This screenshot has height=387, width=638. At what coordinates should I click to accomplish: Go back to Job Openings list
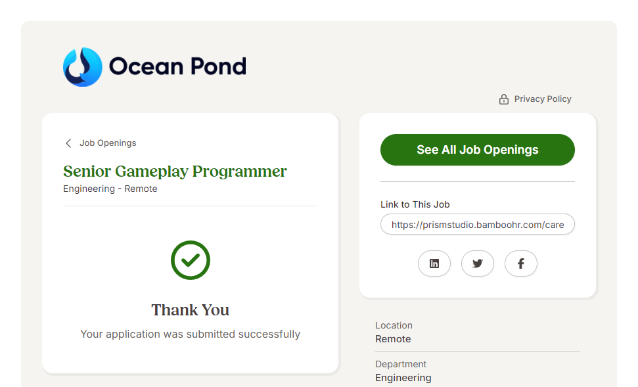(108, 143)
